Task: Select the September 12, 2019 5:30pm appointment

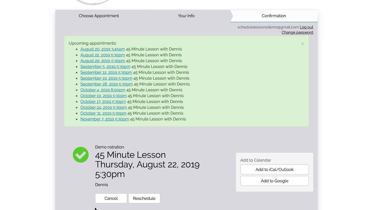Action: point(106,72)
